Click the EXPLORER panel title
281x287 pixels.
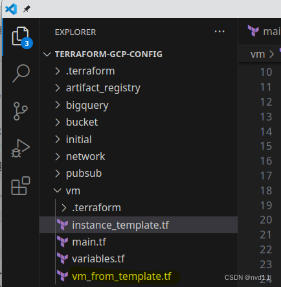[x=75, y=32]
